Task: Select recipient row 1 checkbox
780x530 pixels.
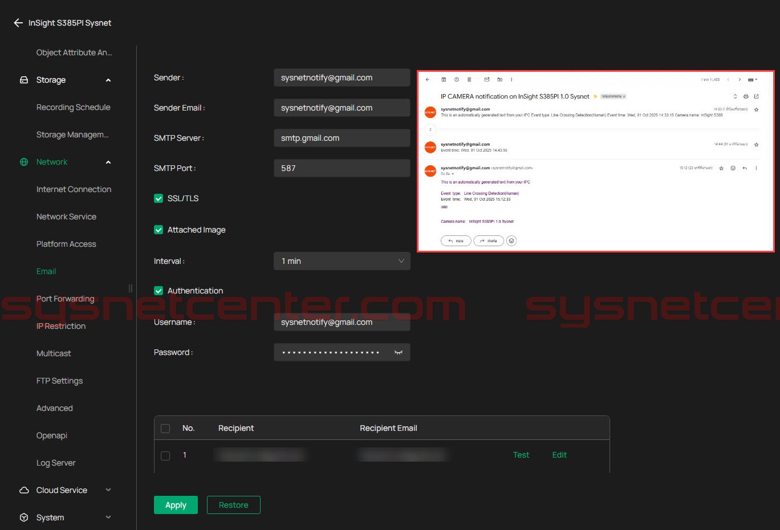Action: pos(165,455)
